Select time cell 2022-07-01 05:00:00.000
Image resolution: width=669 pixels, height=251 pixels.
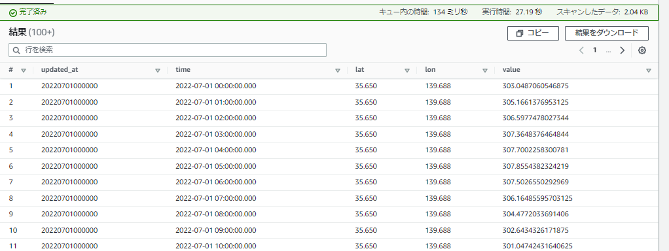pos(216,166)
